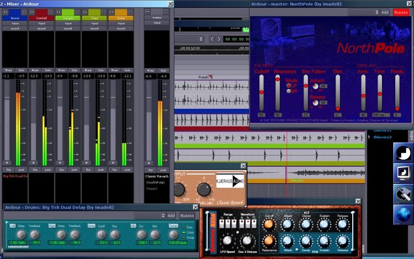This screenshot has width=414, height=259.
Task: Click the NorthPole delay Time slider handle
Action: 380,94
